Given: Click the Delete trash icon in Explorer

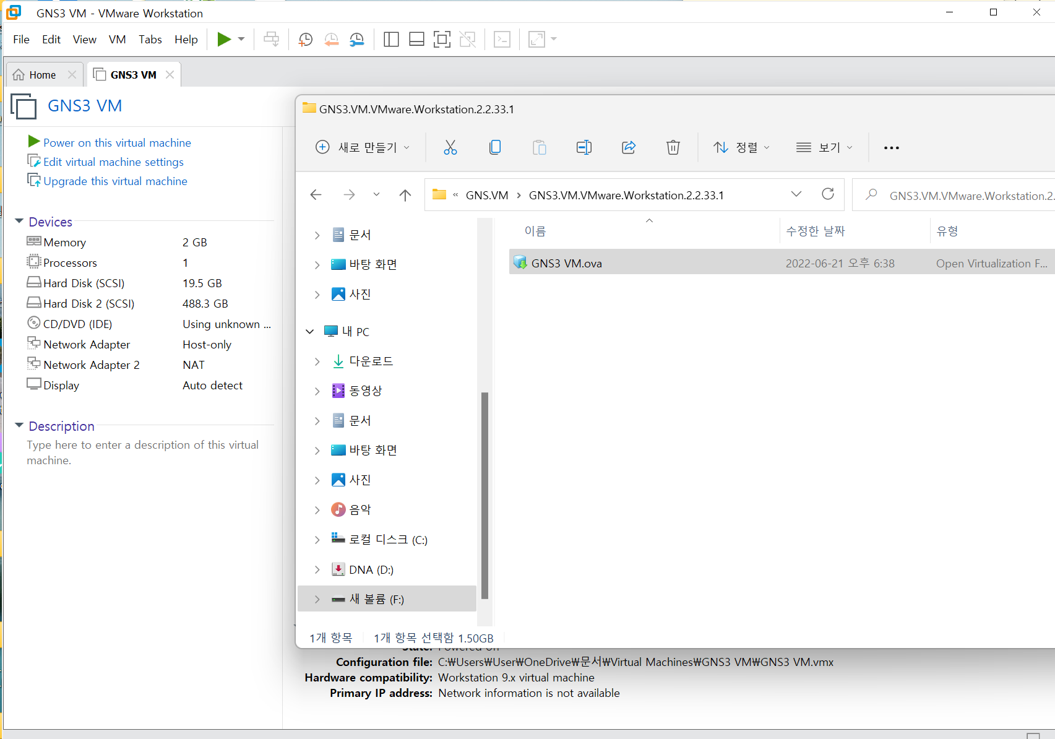Looking at the screenshot, I should 673,147.
